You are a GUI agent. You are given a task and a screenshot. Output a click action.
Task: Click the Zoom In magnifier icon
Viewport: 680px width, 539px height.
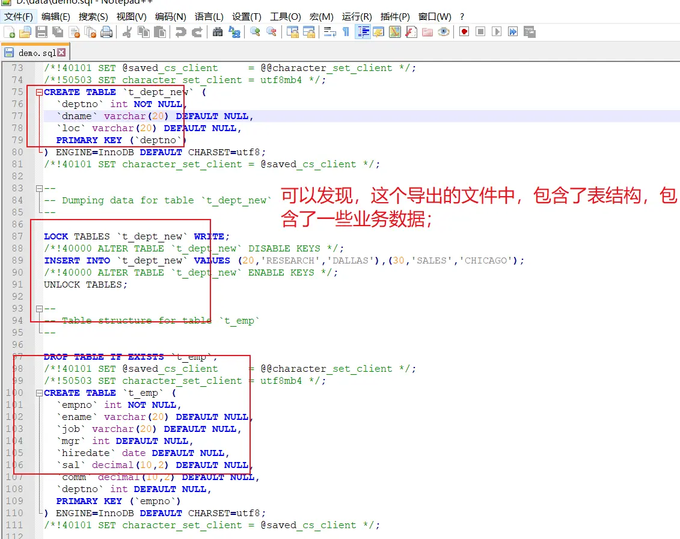pos(255,32)
